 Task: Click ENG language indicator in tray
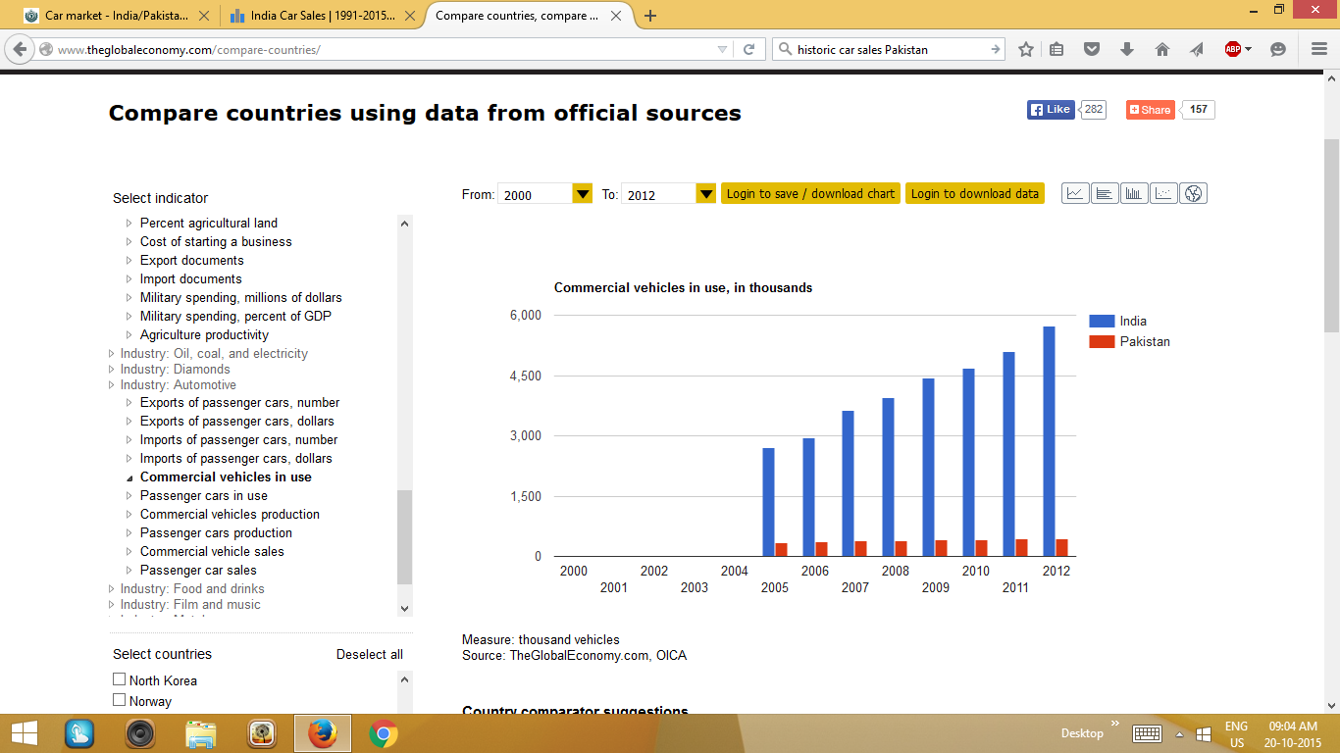pyautogui.click(x=1236, y=727)
